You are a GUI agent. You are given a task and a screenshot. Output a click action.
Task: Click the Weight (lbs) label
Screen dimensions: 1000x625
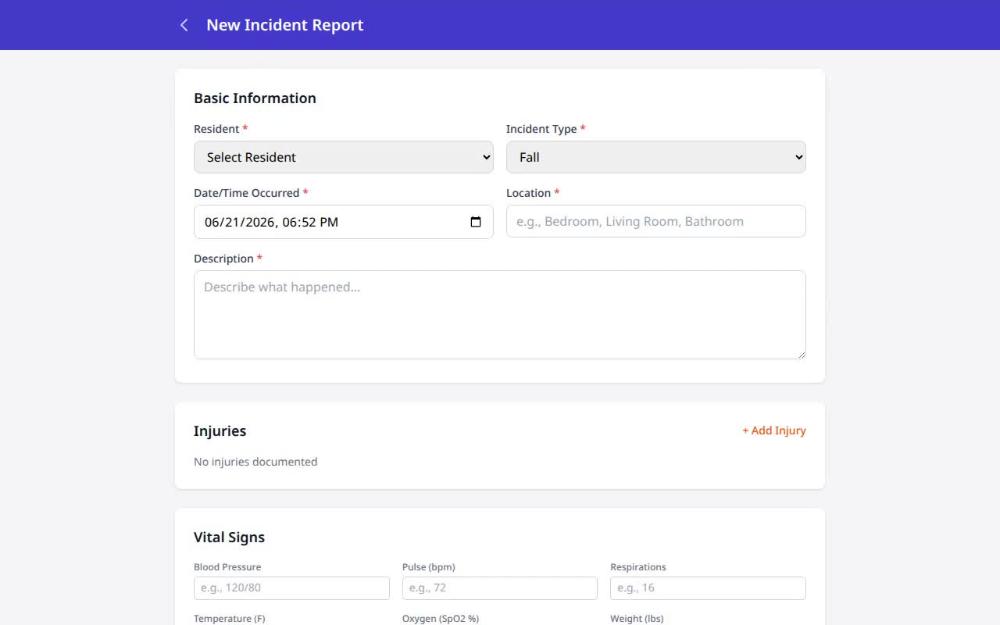(637, 619)
